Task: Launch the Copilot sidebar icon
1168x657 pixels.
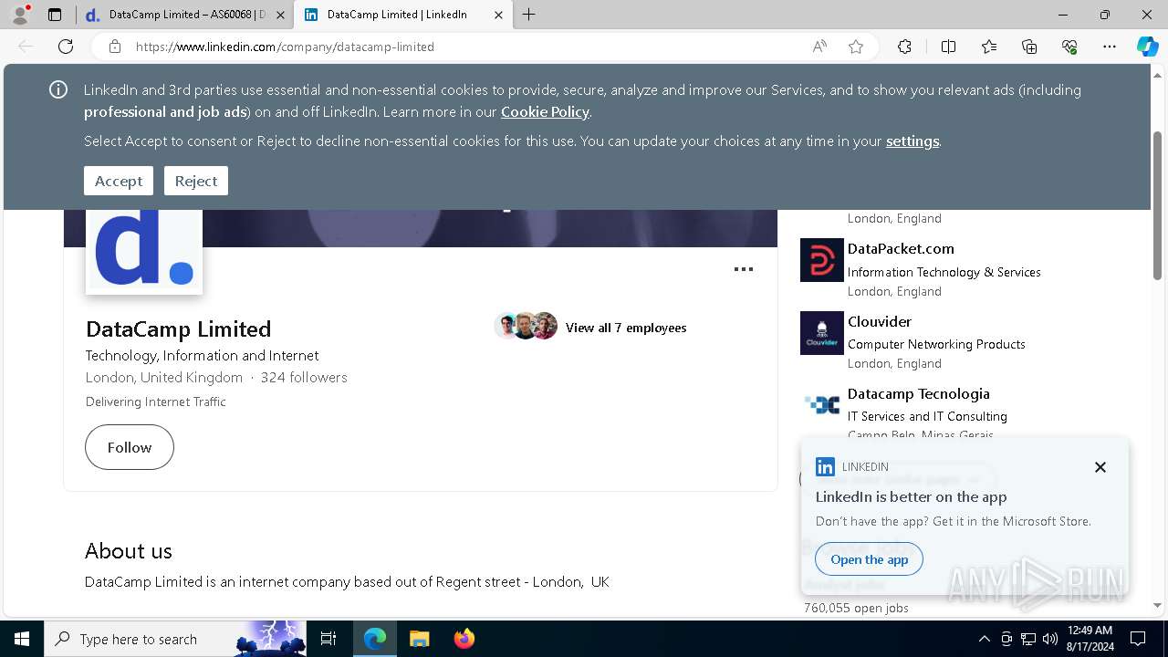Action: (1147, 47)
